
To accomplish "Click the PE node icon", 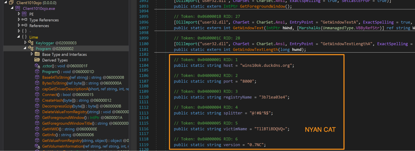I will click(x=24, y=14).
